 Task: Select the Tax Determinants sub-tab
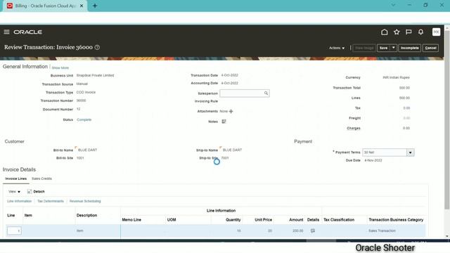[51, 202]
